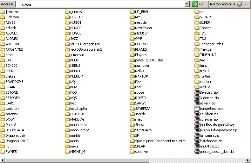
Task: Select the burgertime.exe application icon
Action: click(197, 109)
